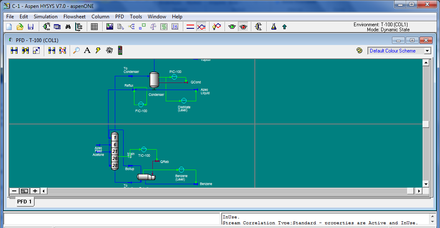Open the File menu
The height and width of the screenshot is (228, 440).
pos(10,17)
